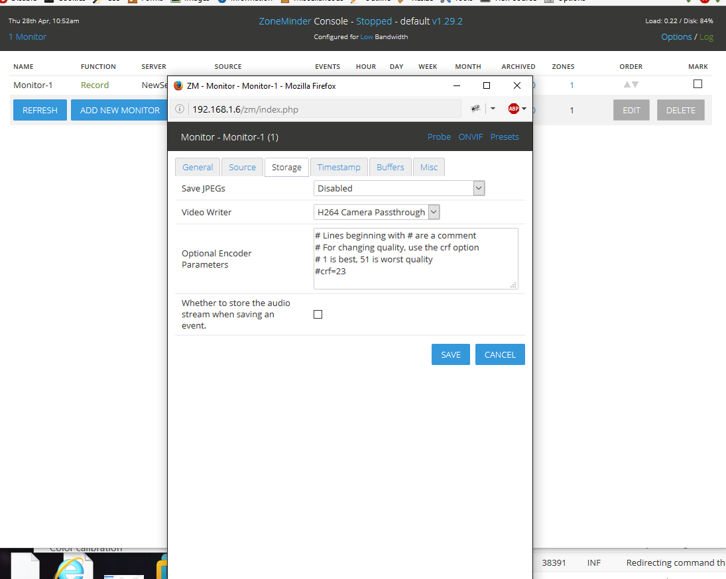Screen dimensions: 726x579
Task: Click the ZoneMinder title link
Action: point(284,21)
